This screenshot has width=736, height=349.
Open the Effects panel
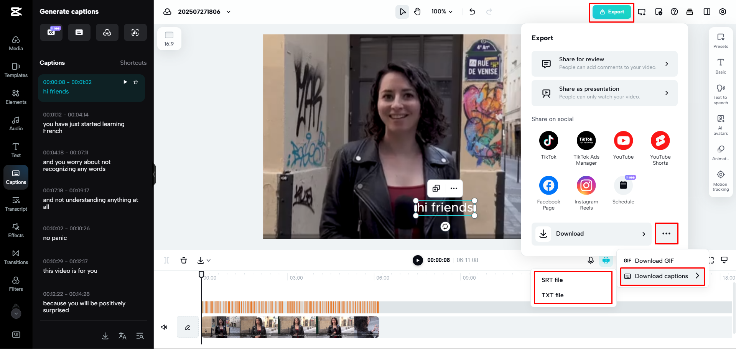click(16, 230)
